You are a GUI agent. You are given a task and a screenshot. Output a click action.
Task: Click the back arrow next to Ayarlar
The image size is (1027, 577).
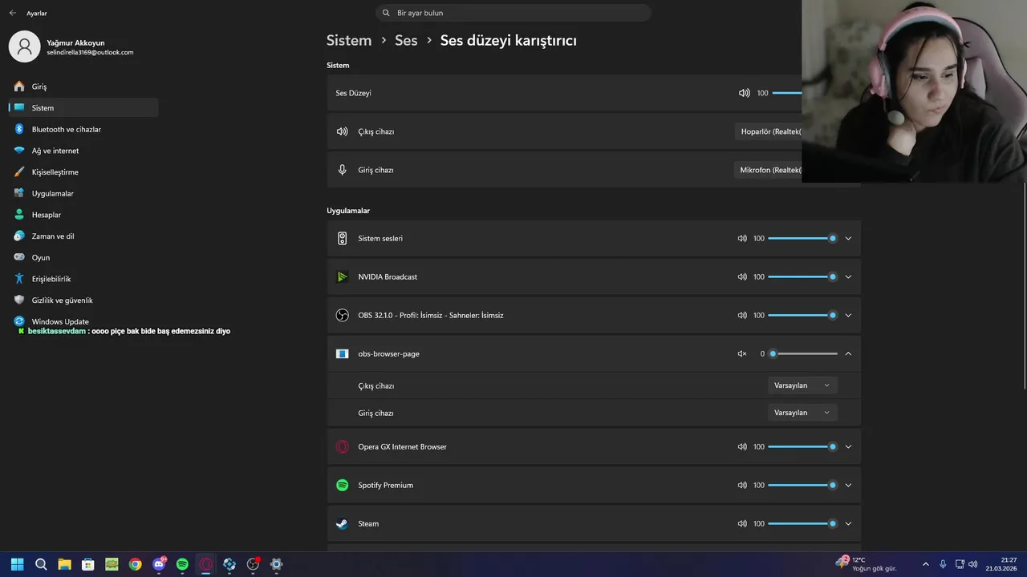click(x=12, y=13)
